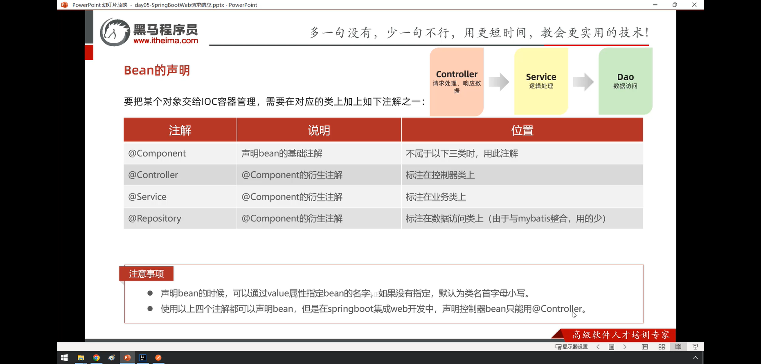Click the Dao flow box

[625, 81]
